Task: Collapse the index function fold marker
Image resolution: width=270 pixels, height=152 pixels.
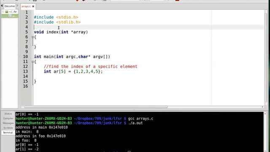Action: (32, 37)
